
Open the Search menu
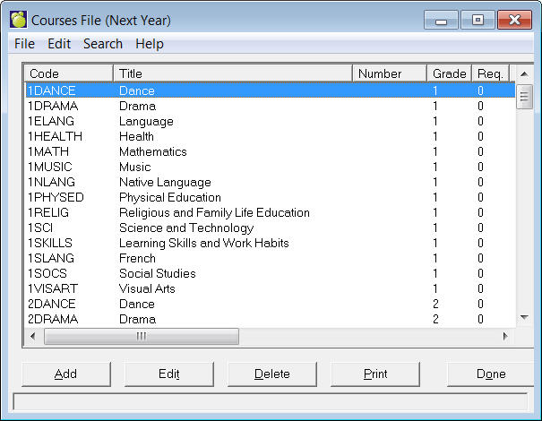pos(103,44)
